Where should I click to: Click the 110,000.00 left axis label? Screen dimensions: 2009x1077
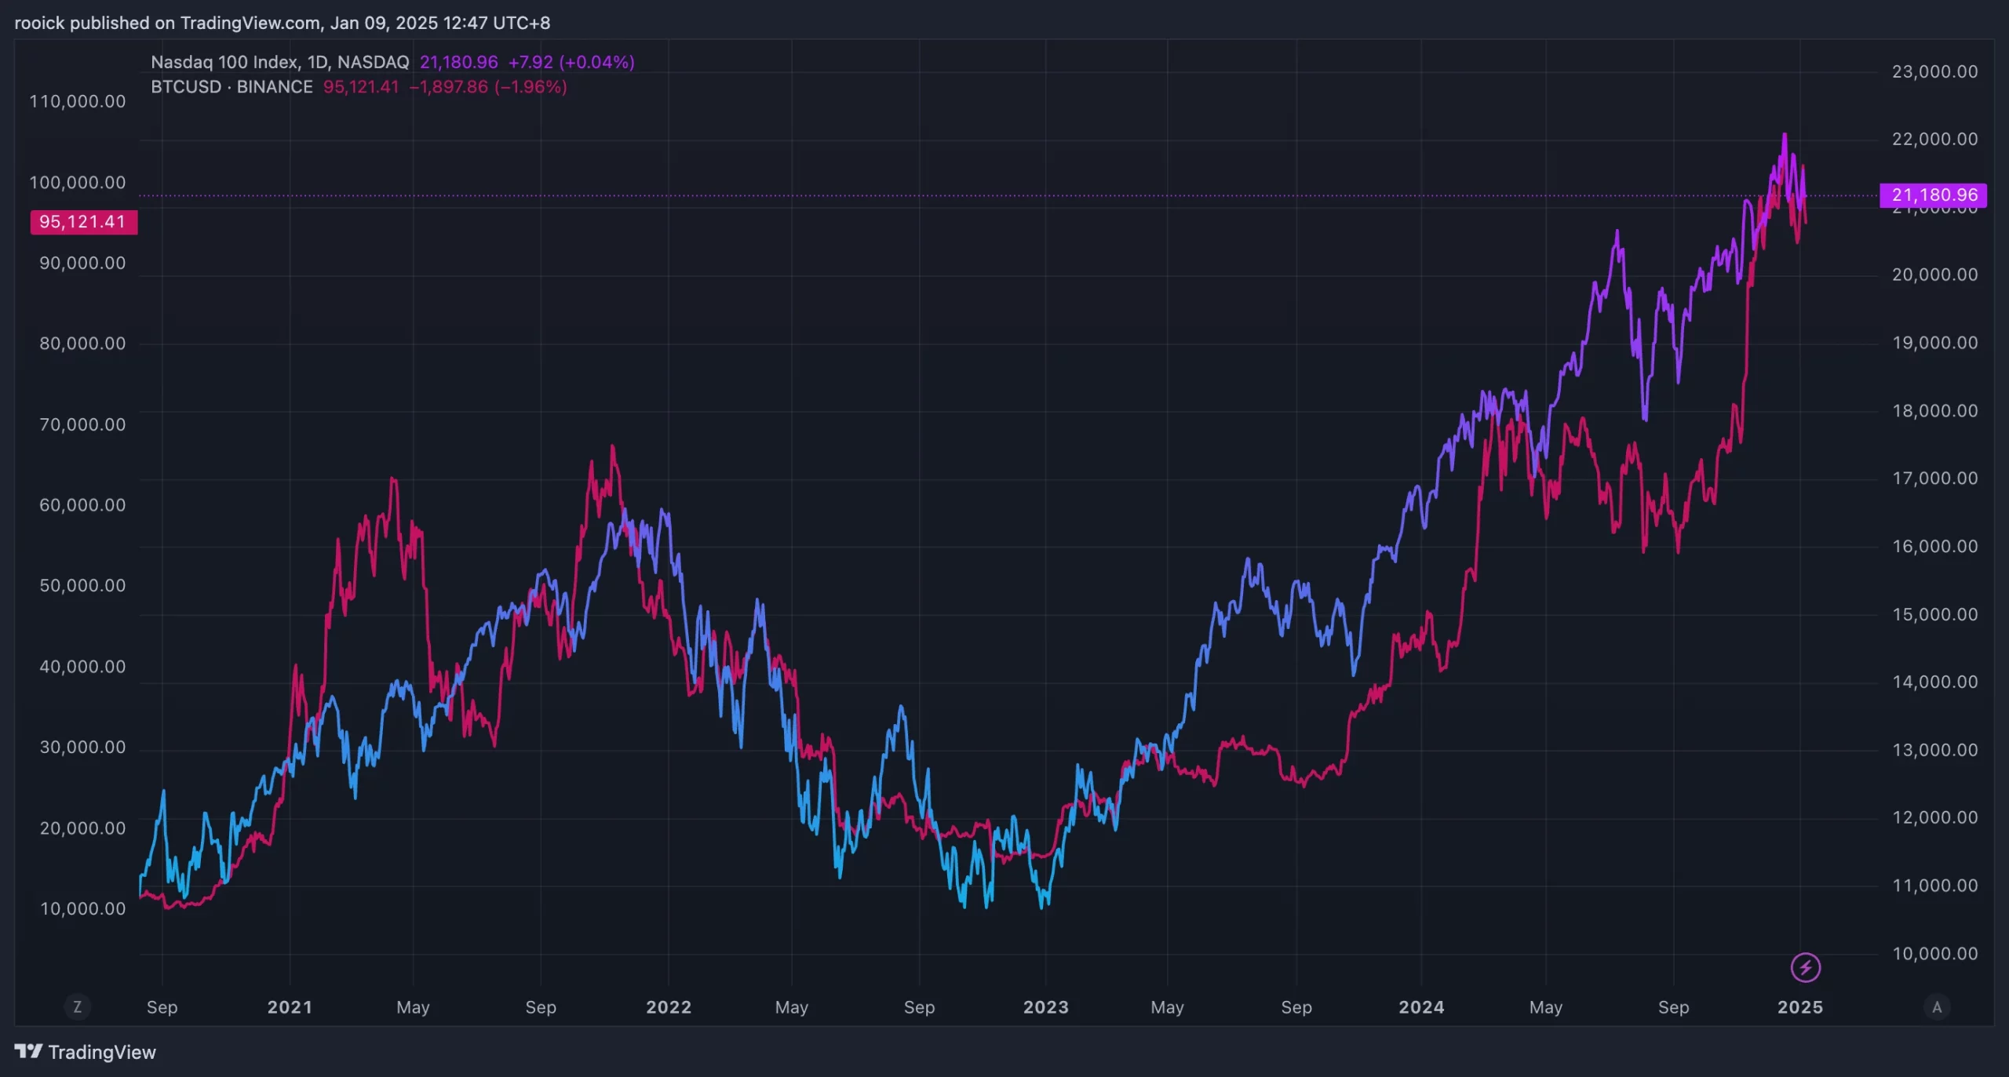77,101
